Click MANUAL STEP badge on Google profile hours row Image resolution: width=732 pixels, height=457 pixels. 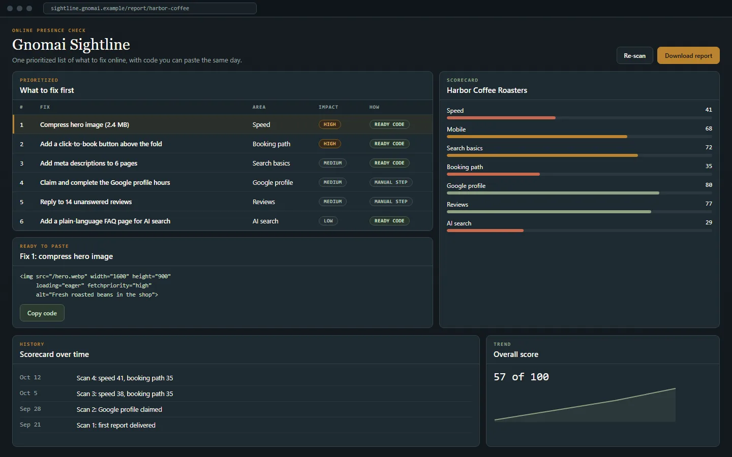[x=391, y=182]
